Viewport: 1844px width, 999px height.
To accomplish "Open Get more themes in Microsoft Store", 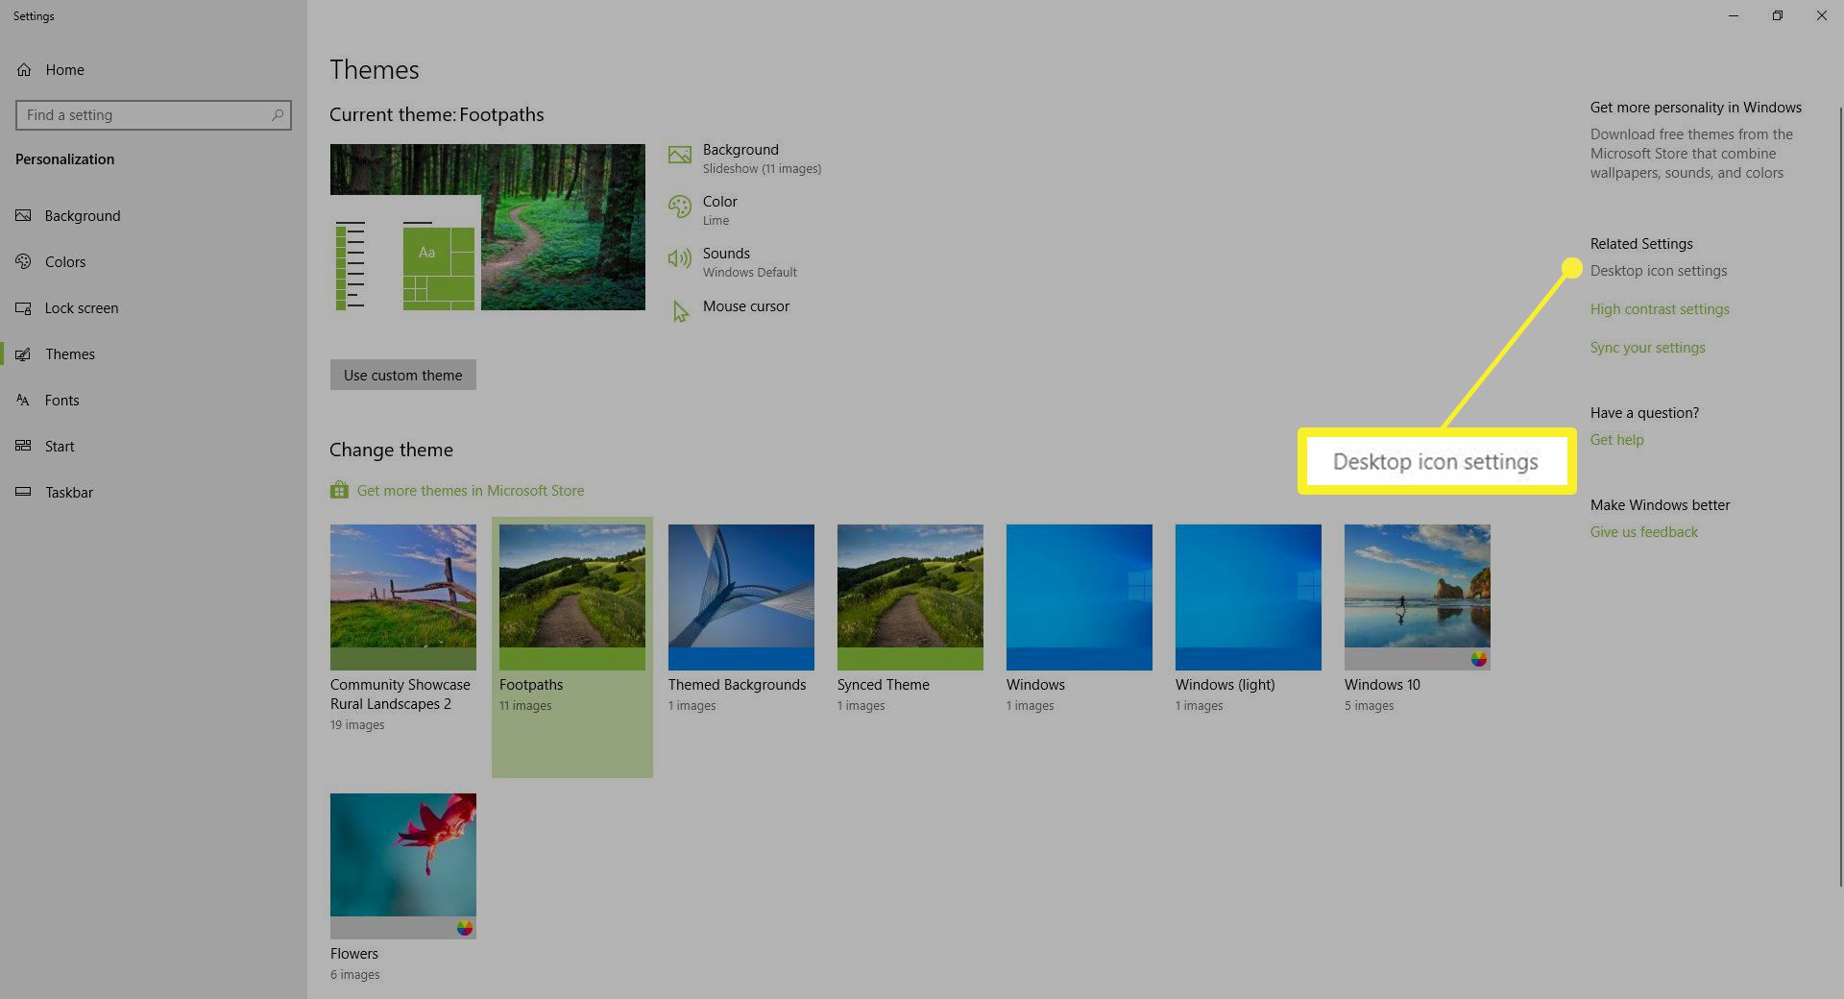I will coord(471,491).
